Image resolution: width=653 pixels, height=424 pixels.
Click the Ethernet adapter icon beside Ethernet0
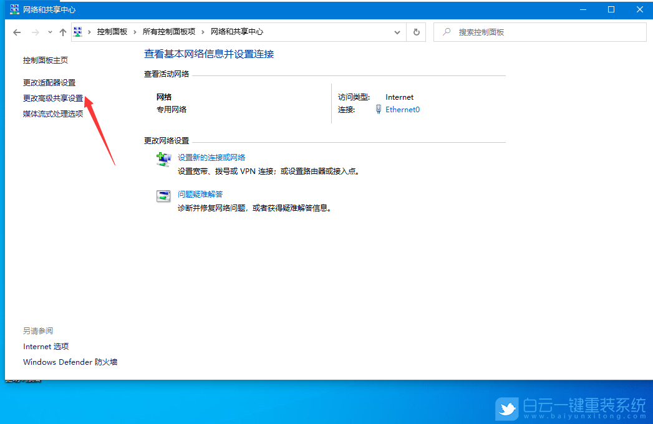(379, 109)
